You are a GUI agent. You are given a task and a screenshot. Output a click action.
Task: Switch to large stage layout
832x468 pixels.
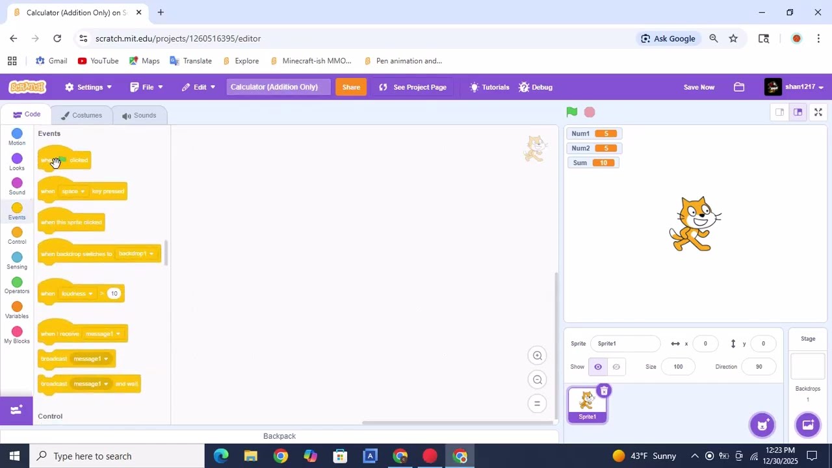pyautogui.click(x=798, y=112)
